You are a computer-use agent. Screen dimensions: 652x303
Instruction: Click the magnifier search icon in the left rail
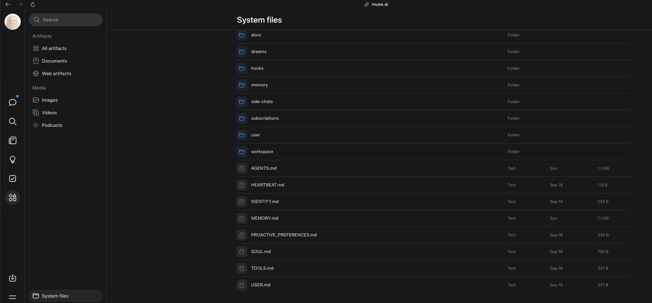pyautogui.click(x=12, y=121)
